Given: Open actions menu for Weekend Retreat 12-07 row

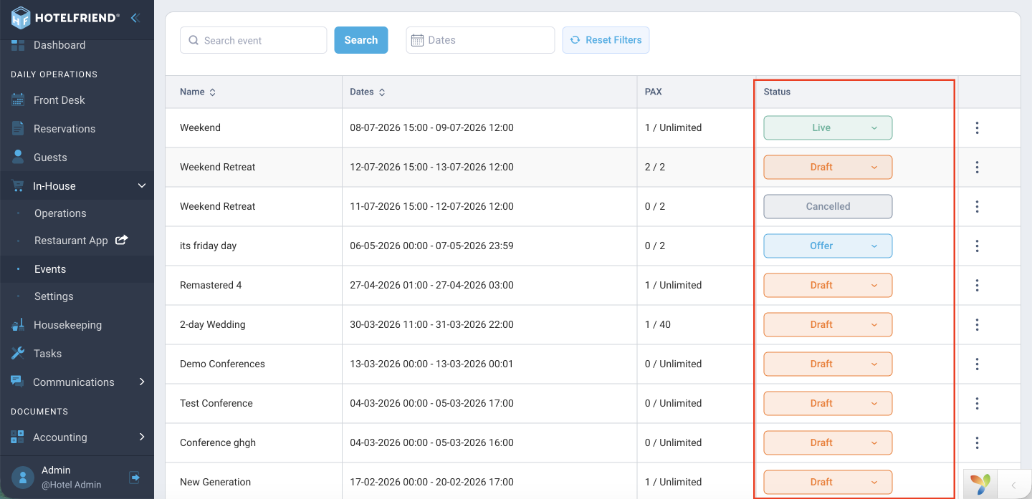Looking at the screenshot, I should click(977, 167).
